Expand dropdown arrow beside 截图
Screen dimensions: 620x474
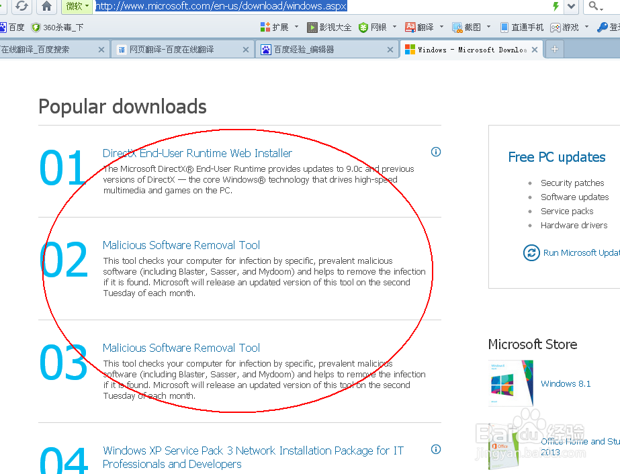(x=489, y=27)
